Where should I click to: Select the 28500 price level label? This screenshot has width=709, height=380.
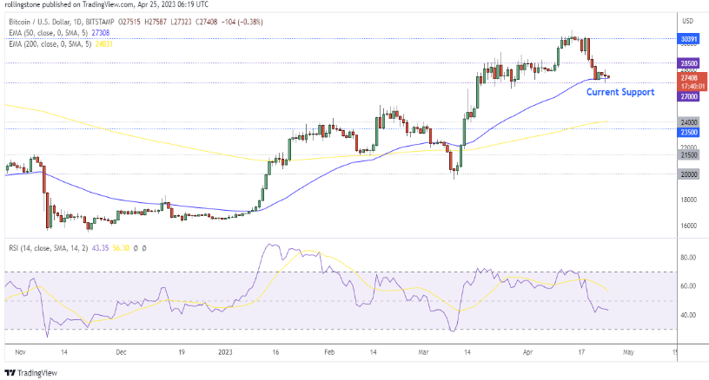tap(689, 63)
